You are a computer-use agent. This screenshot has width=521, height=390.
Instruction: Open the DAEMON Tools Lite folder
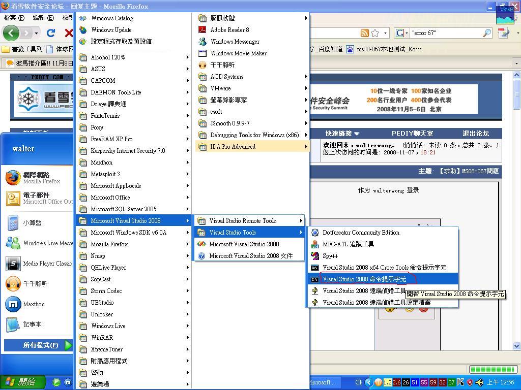tap(134, 92)
